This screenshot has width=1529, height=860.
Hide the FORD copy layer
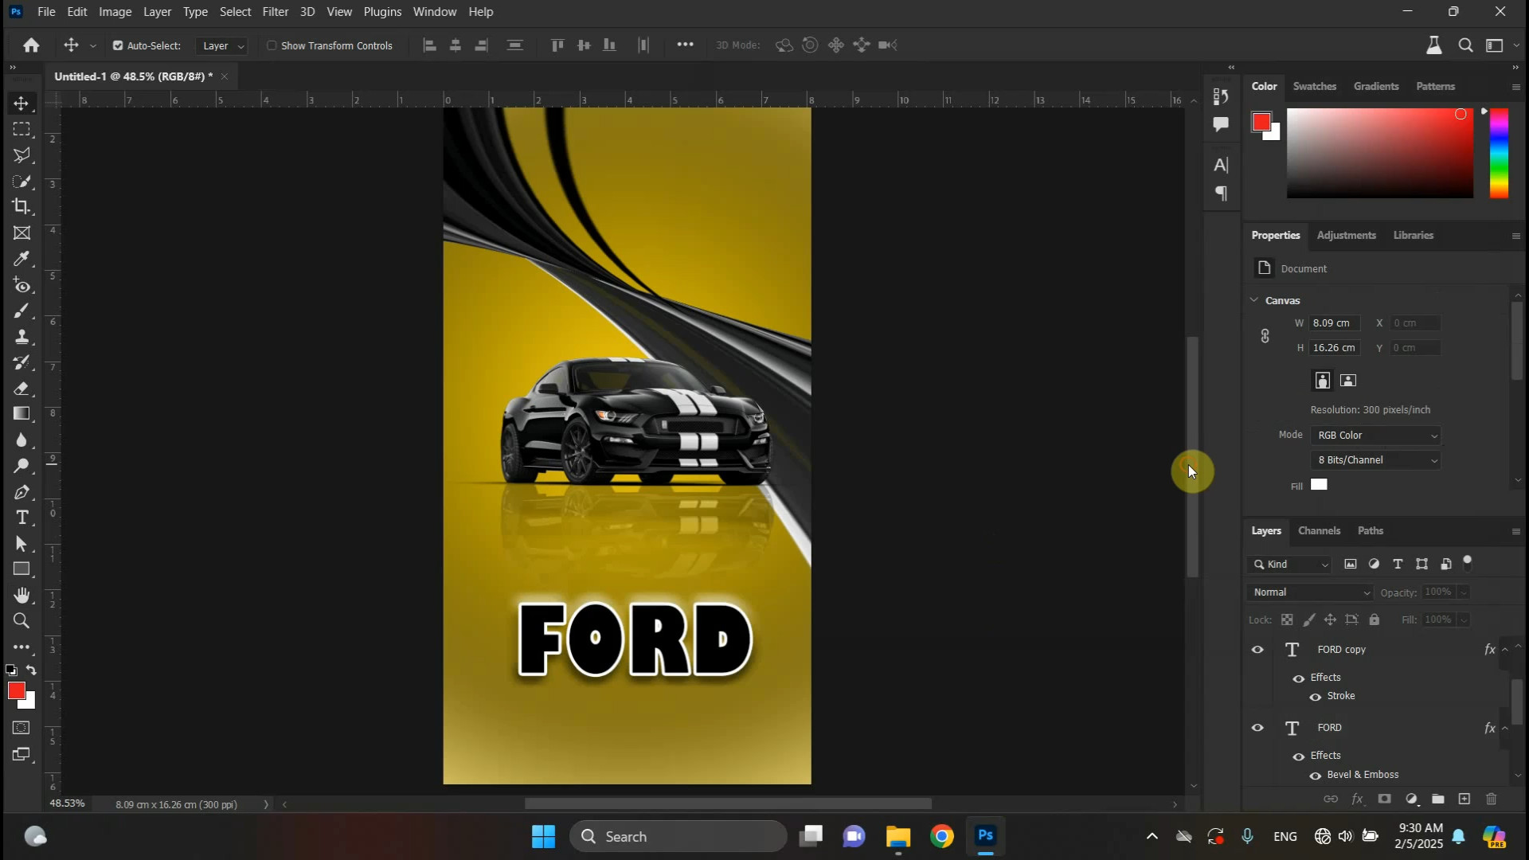pyautogui.click(x=1257, y=650)
